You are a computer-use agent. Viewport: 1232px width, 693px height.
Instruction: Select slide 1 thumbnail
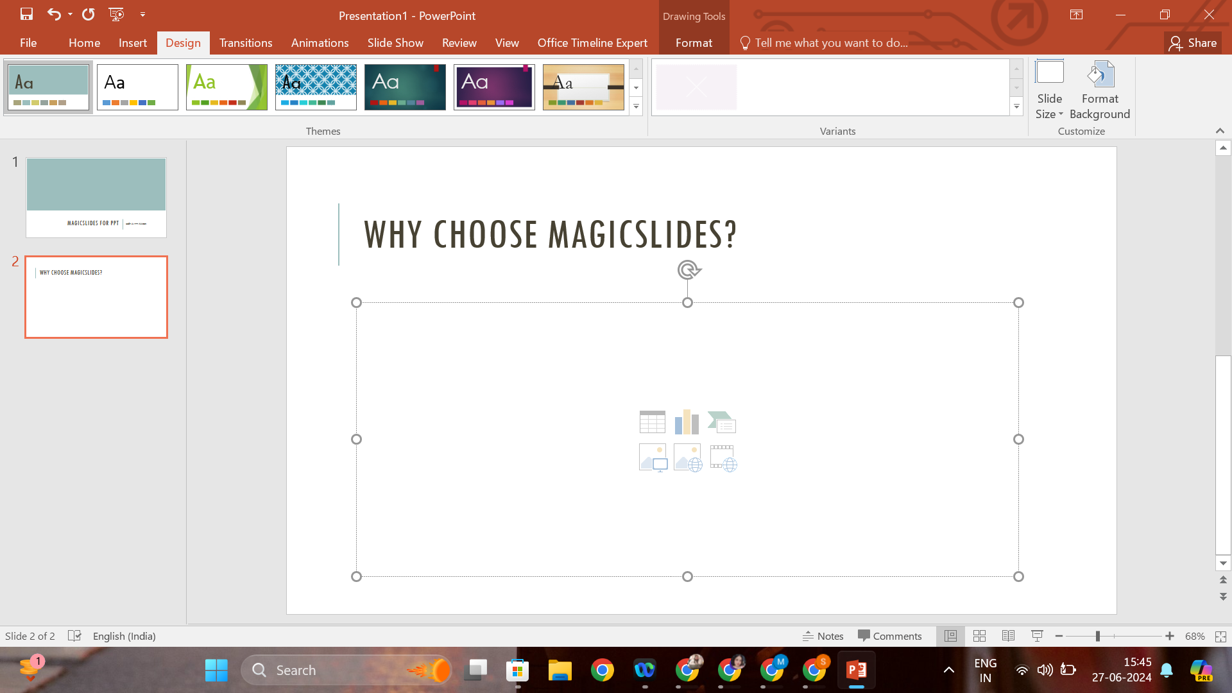point(96,198)
